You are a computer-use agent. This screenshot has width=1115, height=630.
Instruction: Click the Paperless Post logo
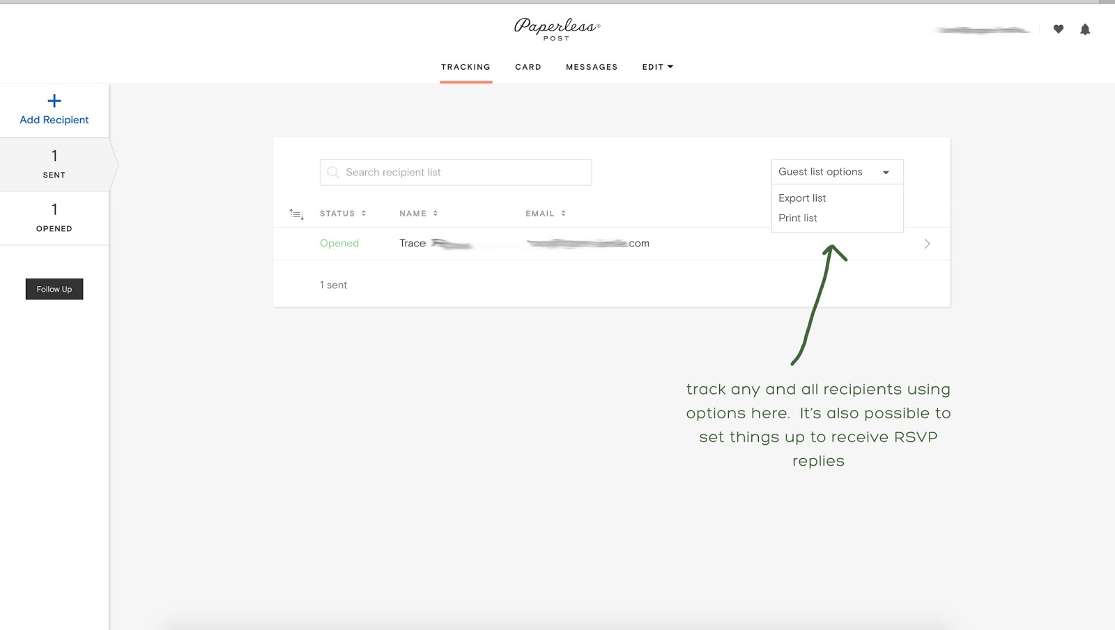(555, 29)
